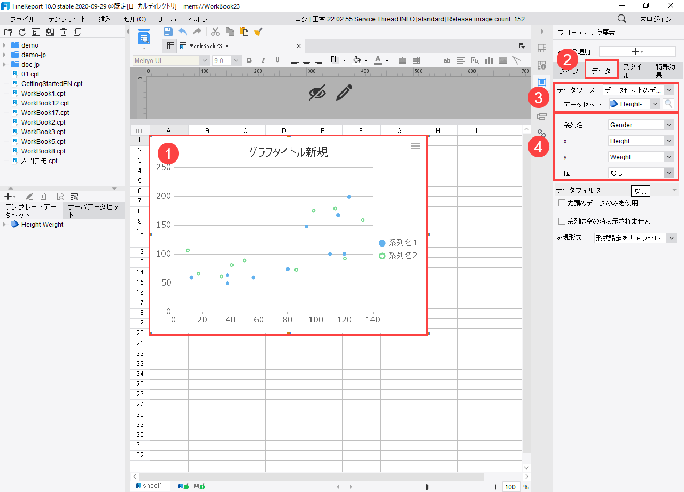The width and height of the screenshot is (684, 492).
Task: Apply italic formatting
Action: point(263,60)
